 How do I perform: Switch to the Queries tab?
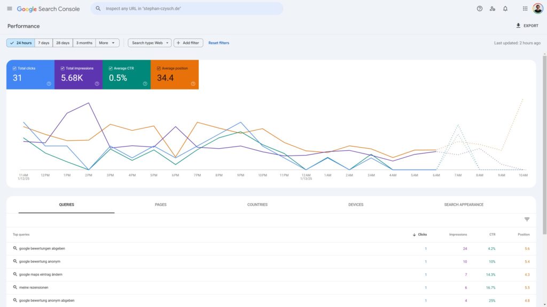pyautogui.click(x=67, y=205)
